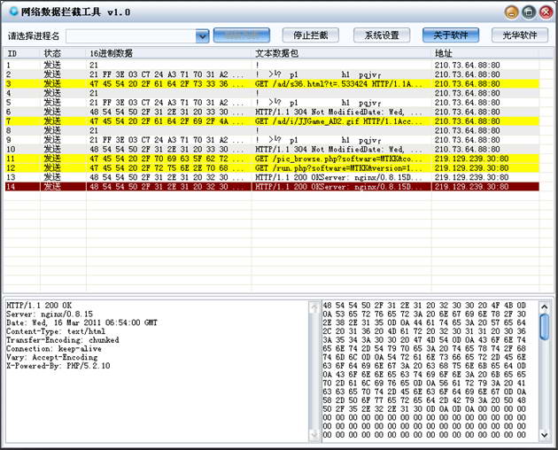Select packet row with ID 2
The height and width of the screenshot is (450, 558).
[272, 74]
